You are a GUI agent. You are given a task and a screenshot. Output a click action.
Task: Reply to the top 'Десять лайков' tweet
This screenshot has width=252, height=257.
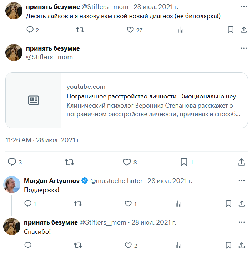tap(30, 30)
